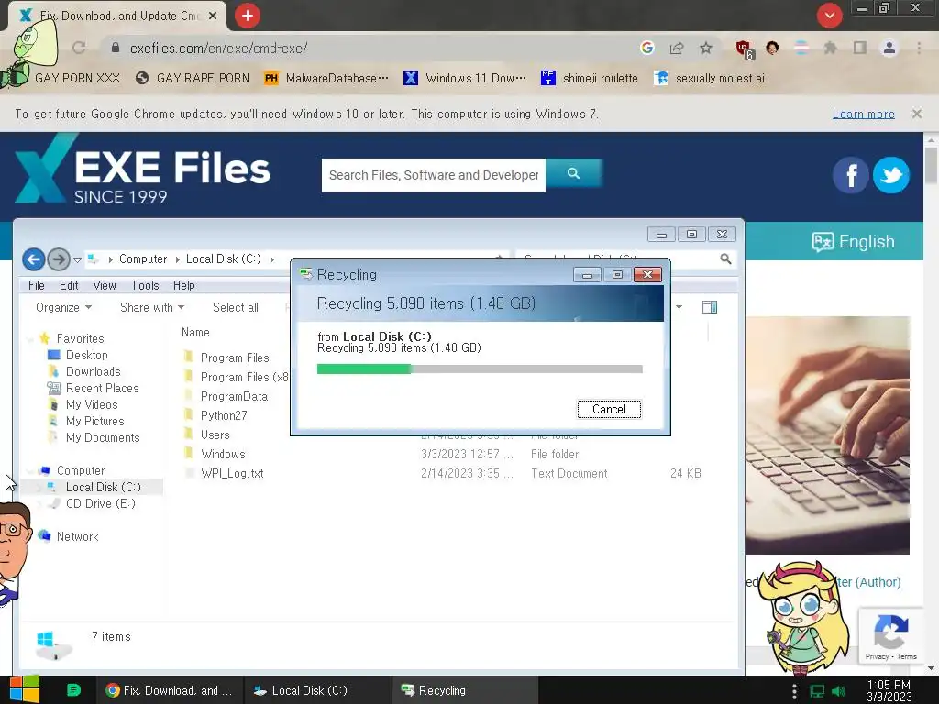Open the Help menu in Explorer
This screenshot has height=704, width=939.
183,286
